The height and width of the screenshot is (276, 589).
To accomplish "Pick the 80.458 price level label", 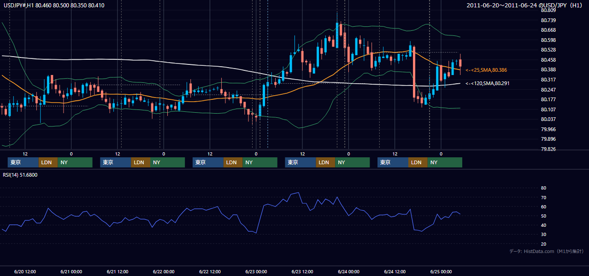I will pyautogui.click(x=548, y=60).
